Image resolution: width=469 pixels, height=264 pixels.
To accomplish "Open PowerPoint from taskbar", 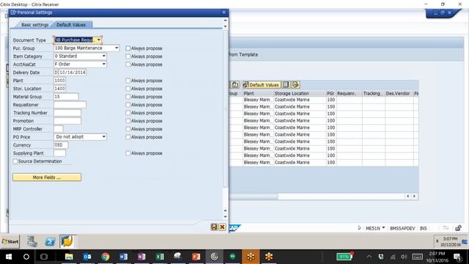I will (x=196, y=257).
